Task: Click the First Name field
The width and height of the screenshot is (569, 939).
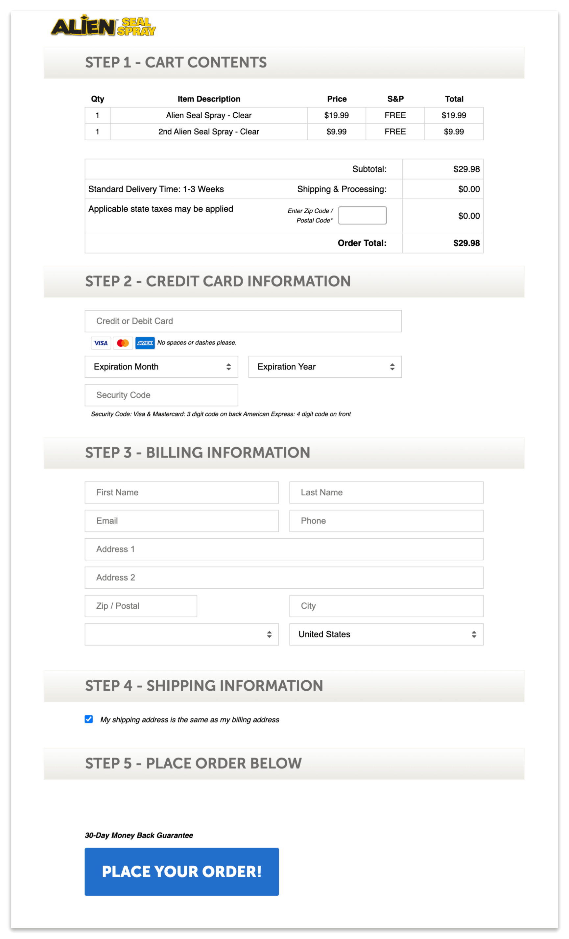Action: point(181,492)
